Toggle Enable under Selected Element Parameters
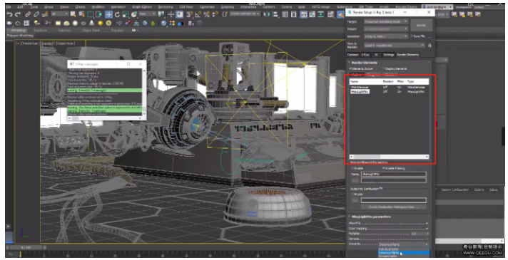This screenshot has height=260, width=508. click(352, 168)
